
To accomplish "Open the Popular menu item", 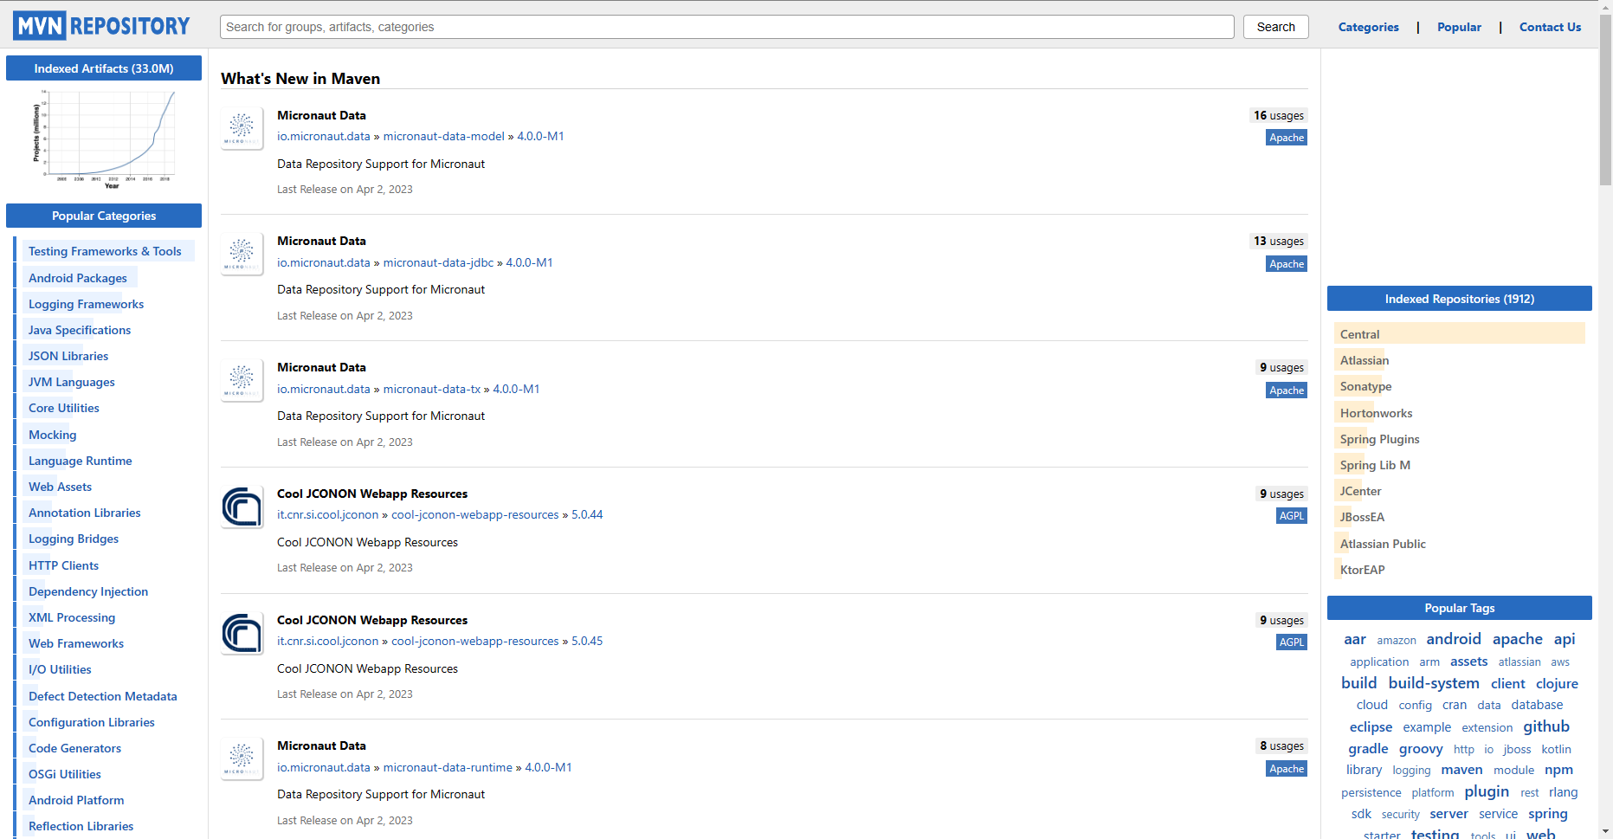I will 1459,27.
